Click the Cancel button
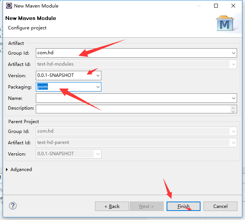 [x=220, y=206]
